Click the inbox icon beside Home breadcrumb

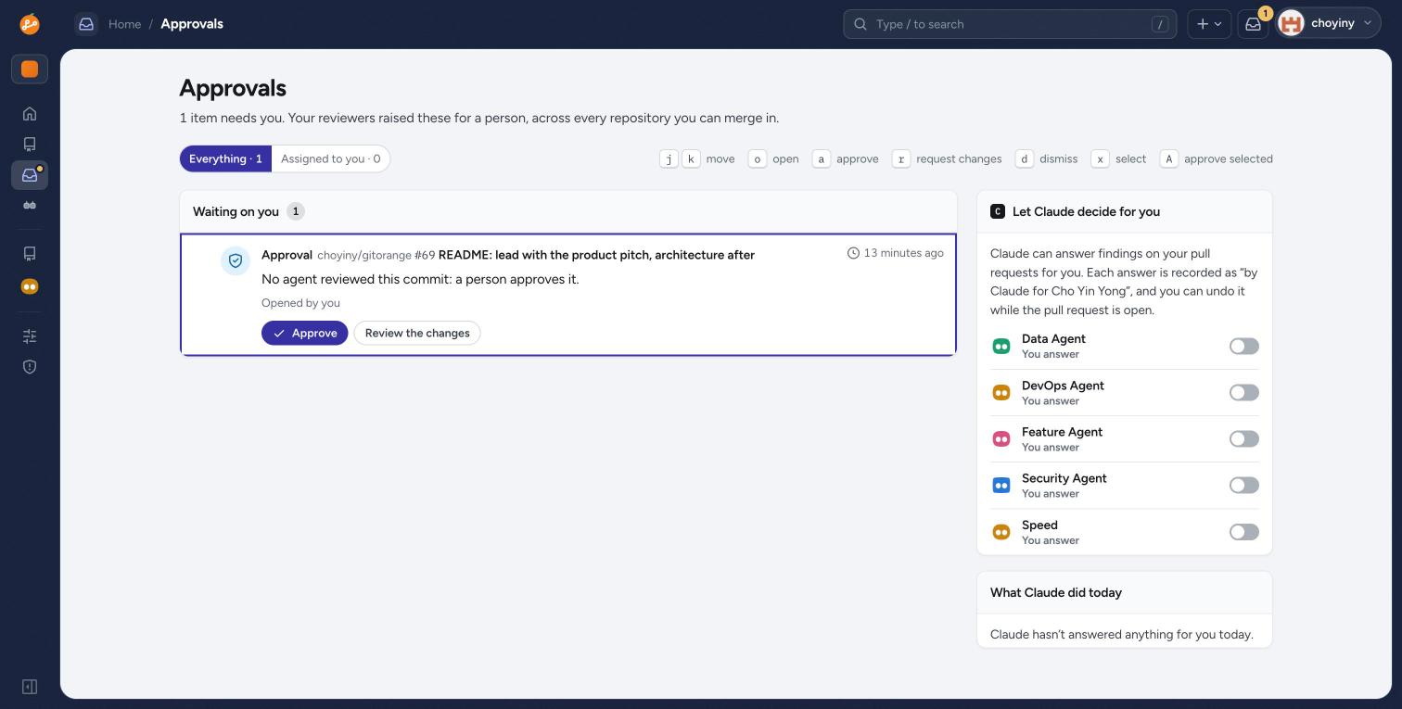pos(86,24)
